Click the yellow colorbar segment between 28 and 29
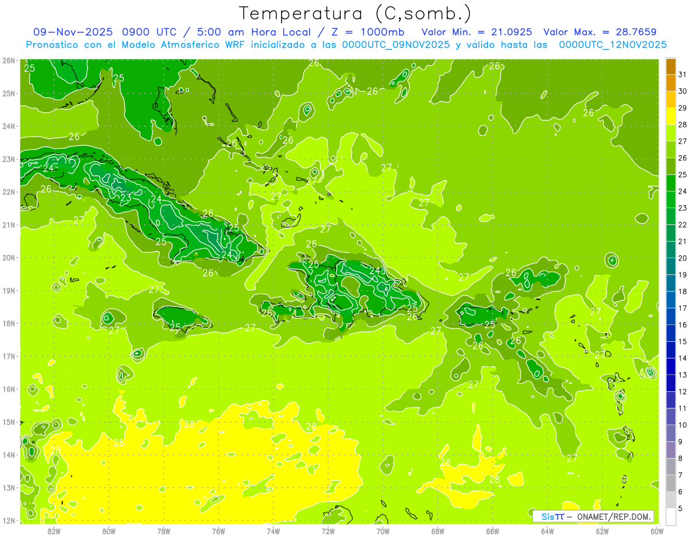 coord(671,116)
